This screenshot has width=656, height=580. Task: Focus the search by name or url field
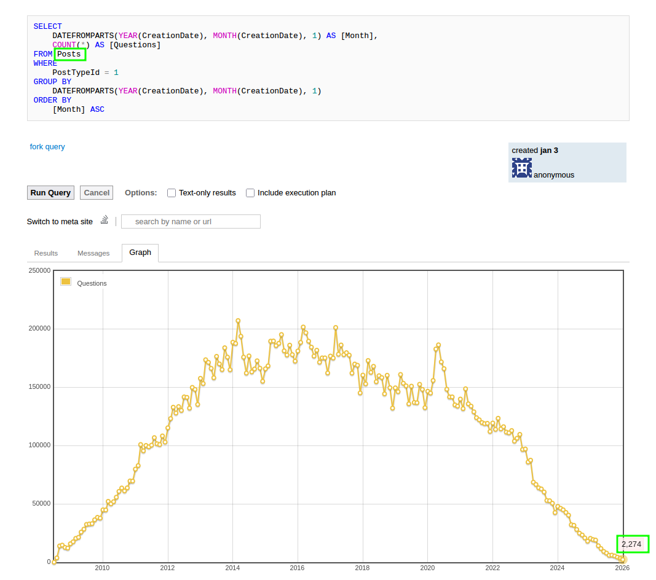191,222
